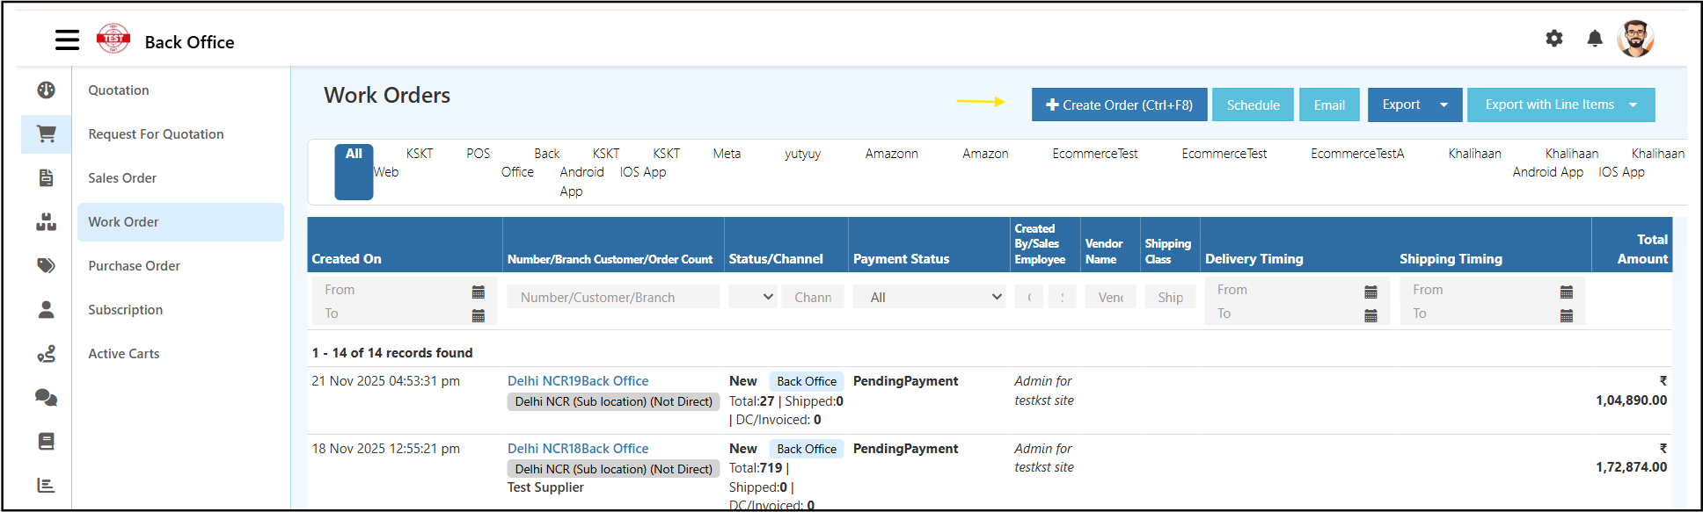Expand Export with Line Items dropdown
This screenshot has width=1703, height=512.
tap(1633, 105)
